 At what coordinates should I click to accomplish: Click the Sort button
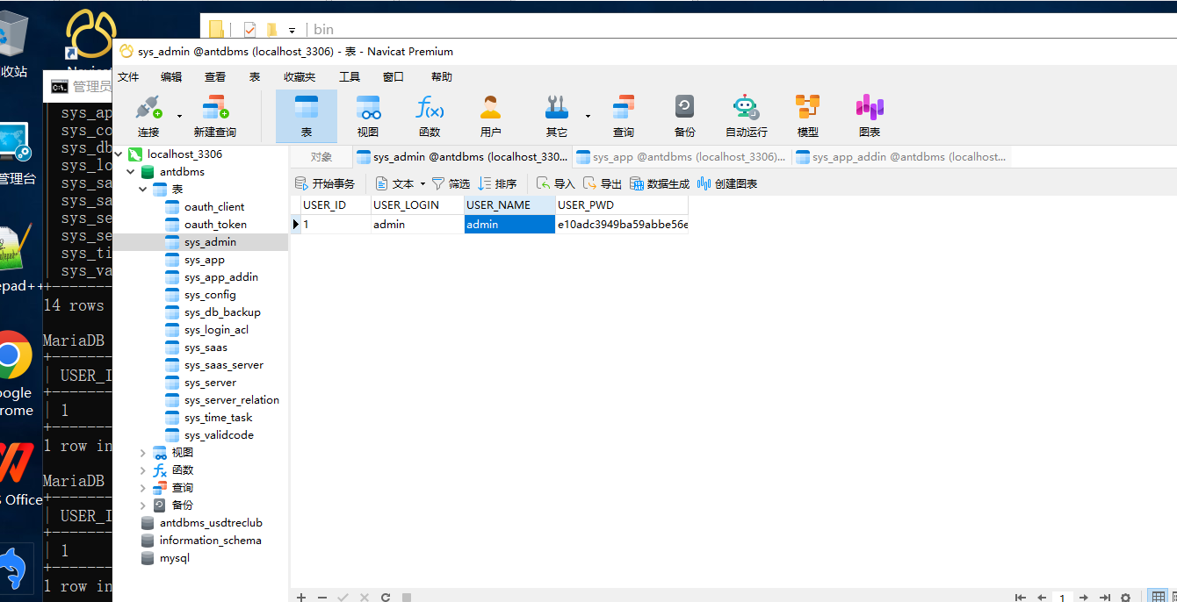coord(497,183)
